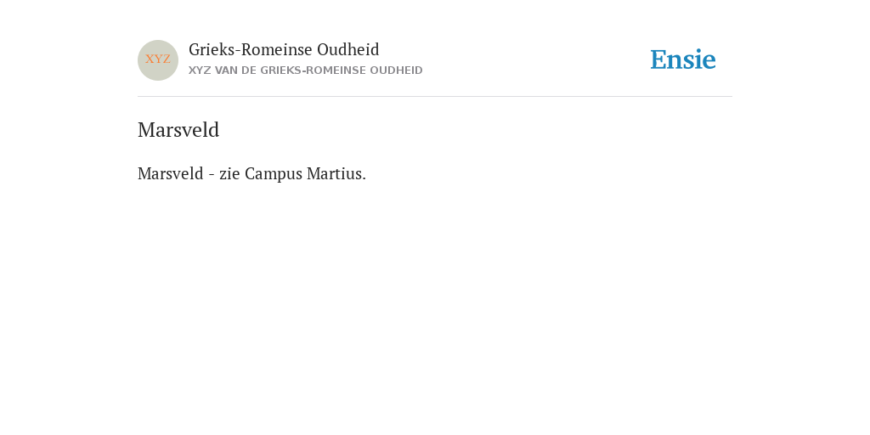870x435 pixels.
Task: Open the blue Ensie logo
Action: (683, 59)
